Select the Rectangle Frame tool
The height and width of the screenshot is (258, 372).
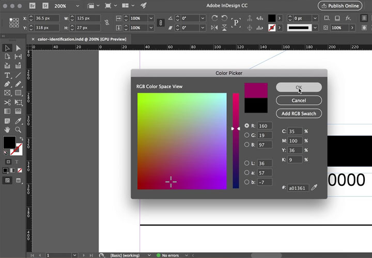point(7,93)
